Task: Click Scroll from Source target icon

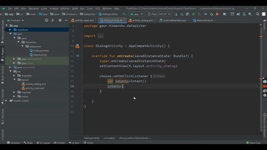Action: (46, 20)
